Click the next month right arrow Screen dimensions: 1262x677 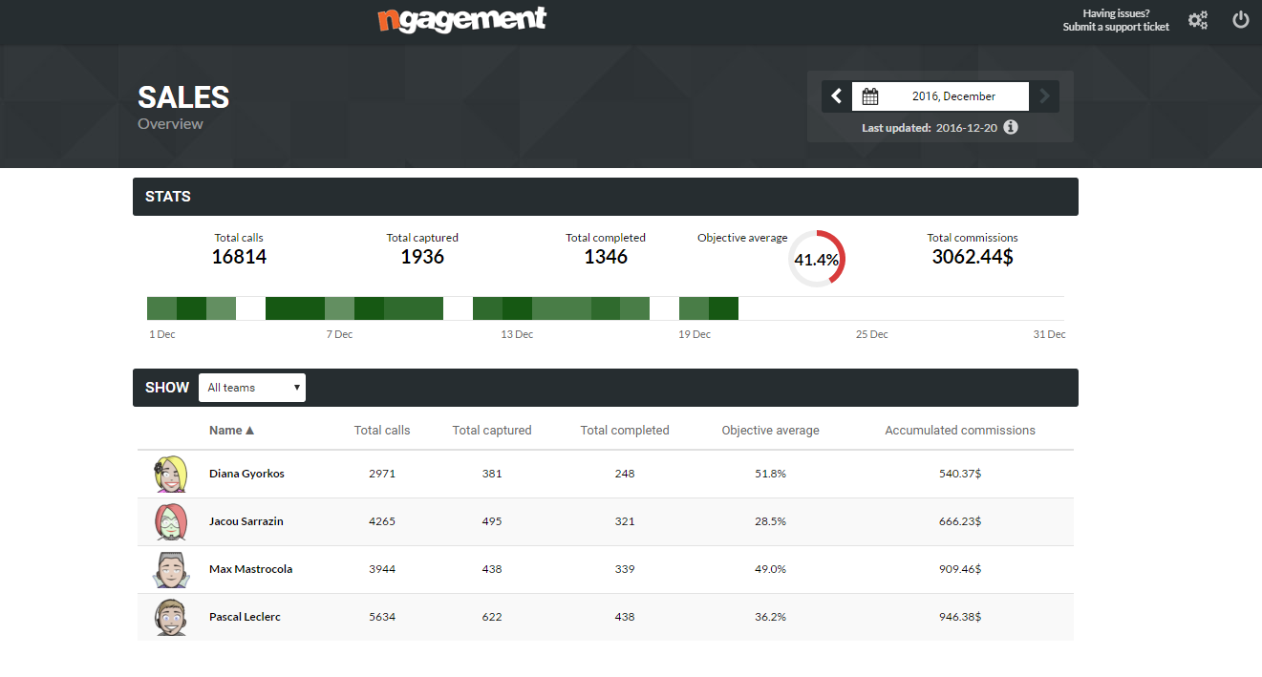pos(1044,96)
